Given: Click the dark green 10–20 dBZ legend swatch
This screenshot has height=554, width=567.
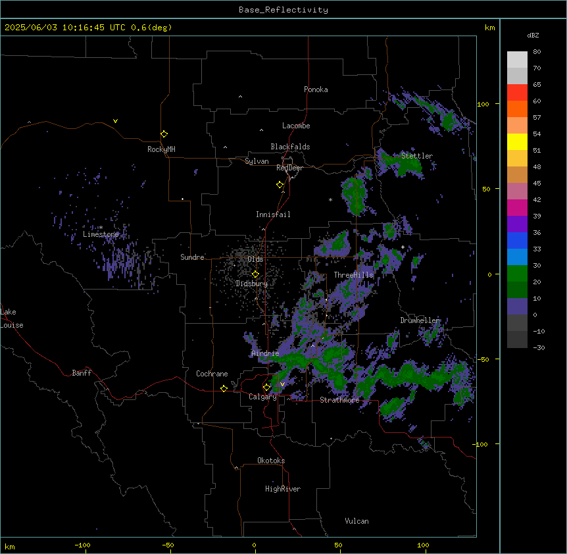Looking at the screenshot, I should 517,290.
